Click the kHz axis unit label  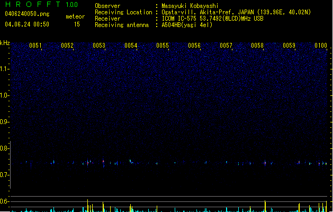tap(5, 43)
